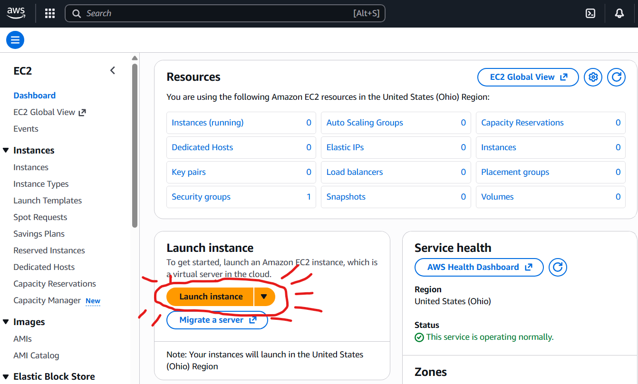Open the AWS services grid menu
This screenshot has width=638, height=384.
point(50,13)
